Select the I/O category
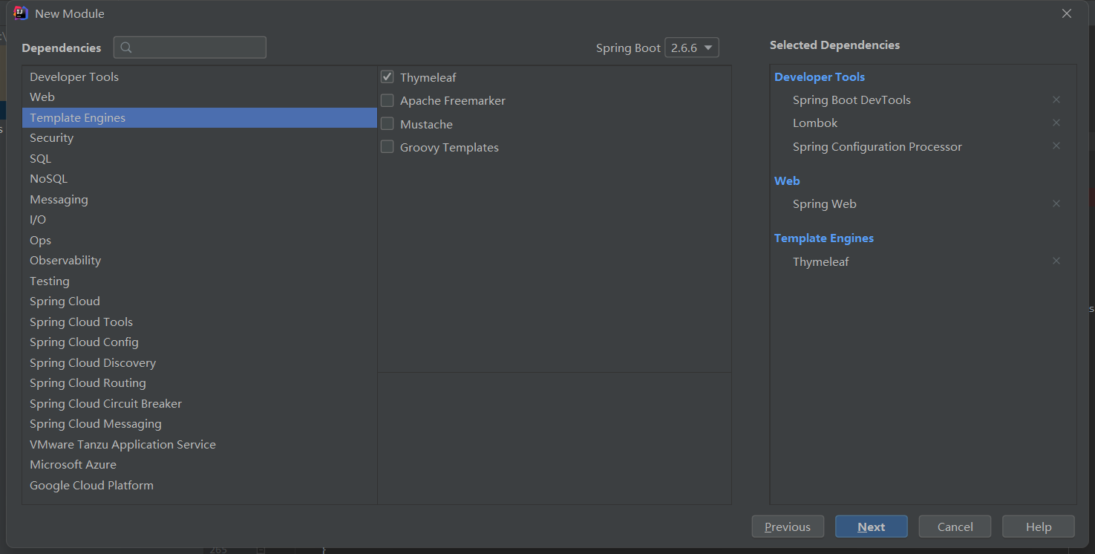Image resolution: width=1095 pixels, height=554 pixels. coord(200,220)
